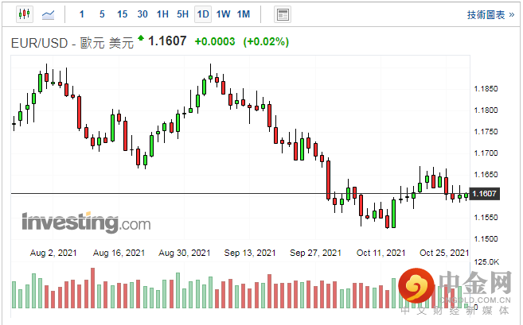
Task: Select the 5H timeframe
Action: (183, 14)
